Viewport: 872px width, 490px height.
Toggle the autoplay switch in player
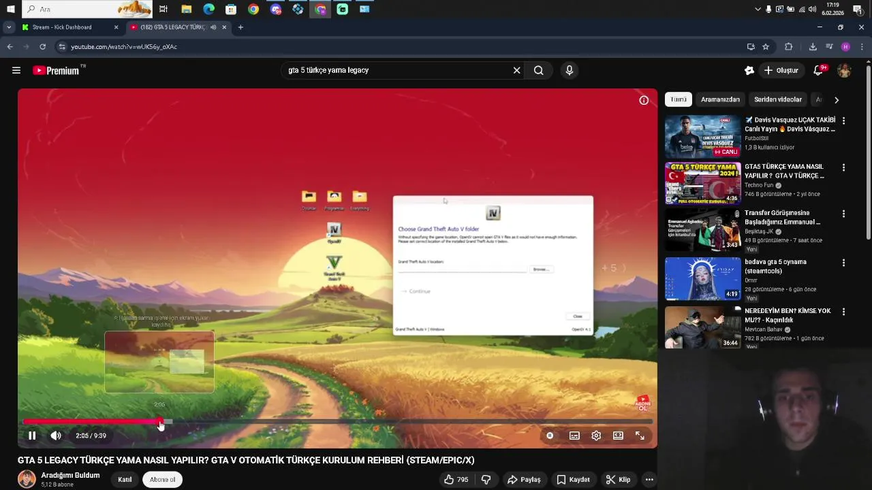[550, 436]
